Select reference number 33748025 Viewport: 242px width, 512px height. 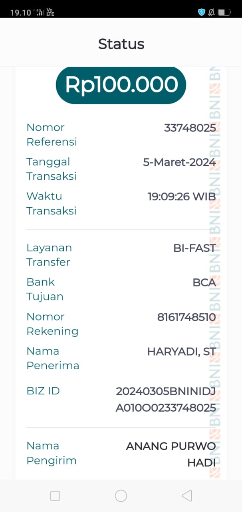(x=190, y=128)
